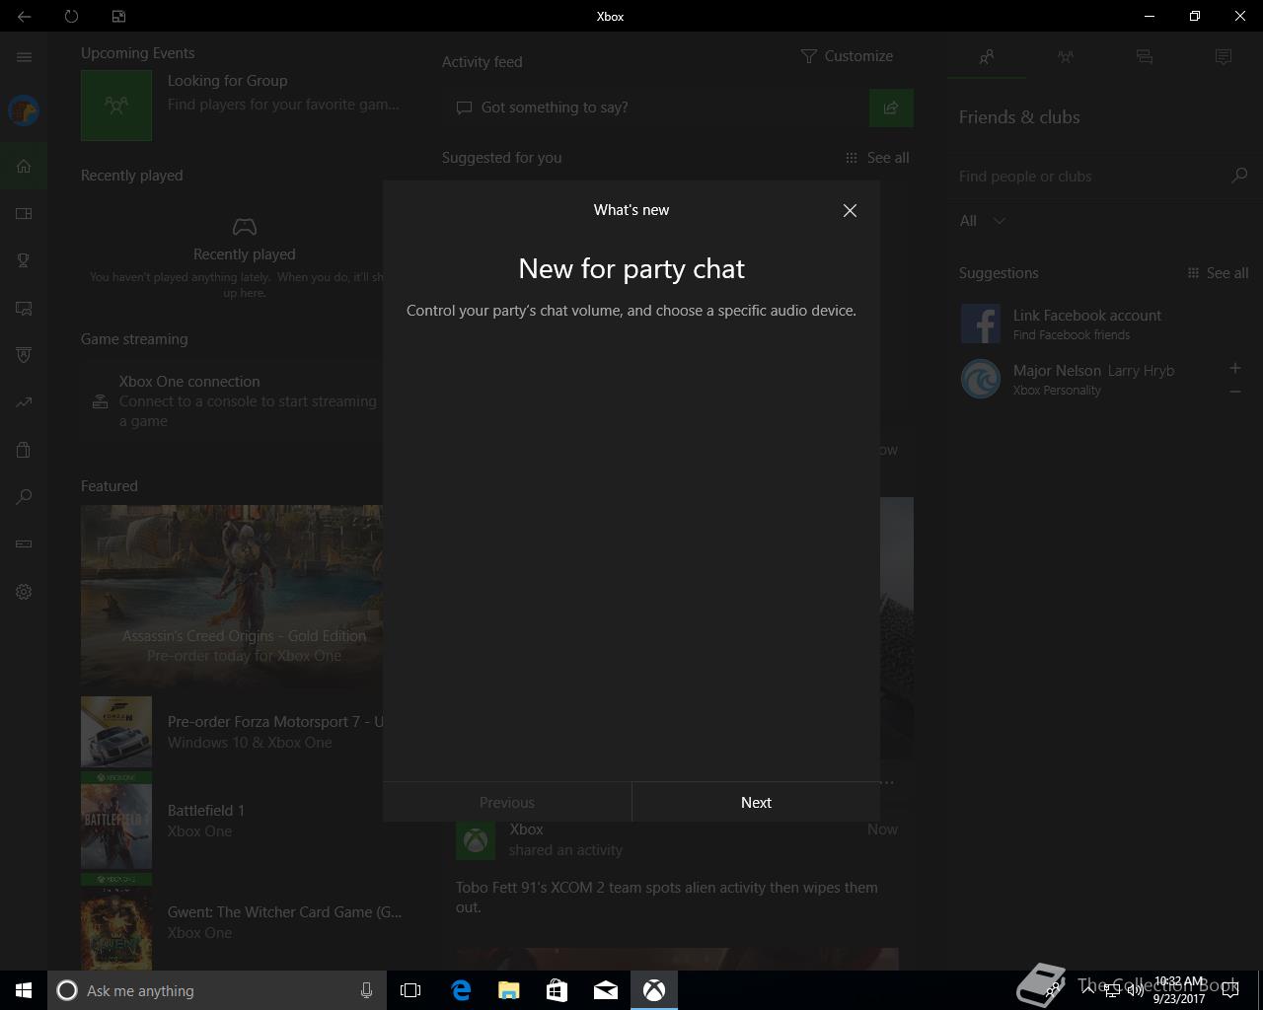Image resolution: width=1263 pixels, height=1010 pixels.
Task: Open Trending arrow icon in sidebar
Action: pos(24,402)
